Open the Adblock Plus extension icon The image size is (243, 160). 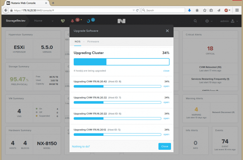[226, 10]
